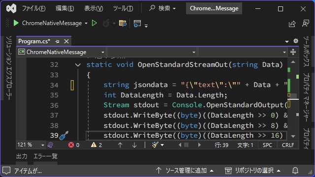This screenshot has height=177, width=315.
Task: Open the 編集(E) menu
Action: pyautogui.click(x=64, y=8)
